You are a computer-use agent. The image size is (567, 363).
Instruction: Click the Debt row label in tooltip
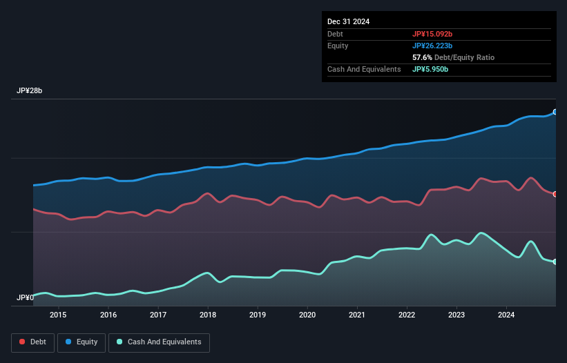tap(335, 34)
